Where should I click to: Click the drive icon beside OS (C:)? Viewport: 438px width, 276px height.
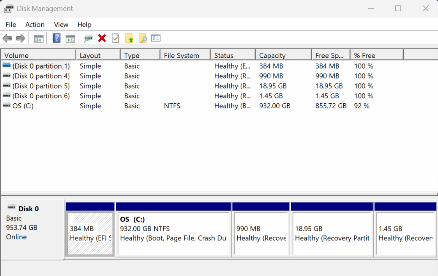7,106
